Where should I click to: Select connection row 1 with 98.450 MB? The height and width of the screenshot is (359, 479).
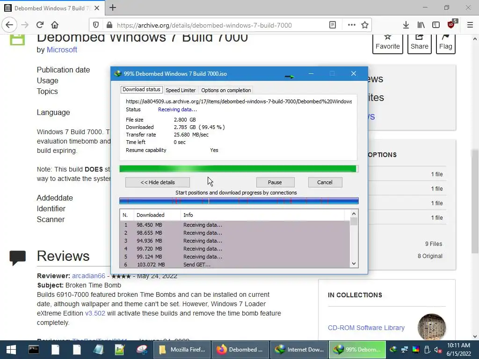click(x=235, y=225)
